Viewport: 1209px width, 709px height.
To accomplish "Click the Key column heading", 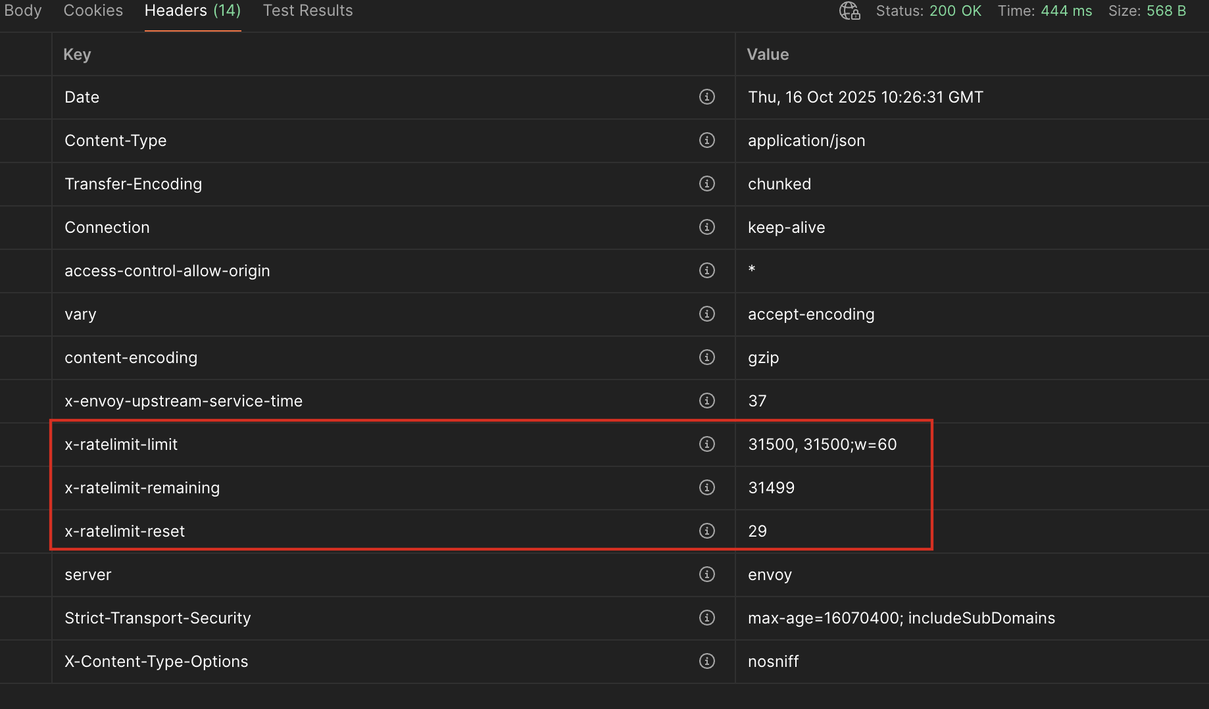I will click(x=77, y=55).
